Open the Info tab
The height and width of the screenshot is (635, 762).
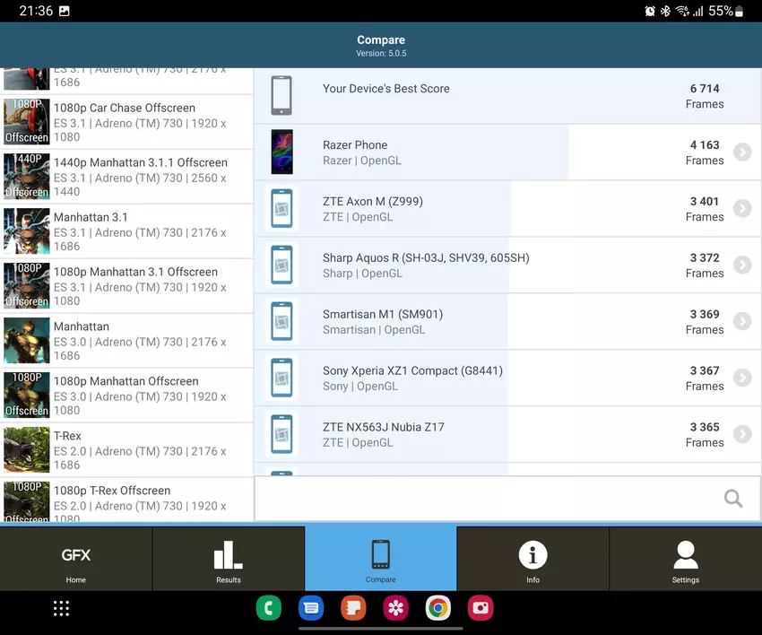click(x=533, y=559)
